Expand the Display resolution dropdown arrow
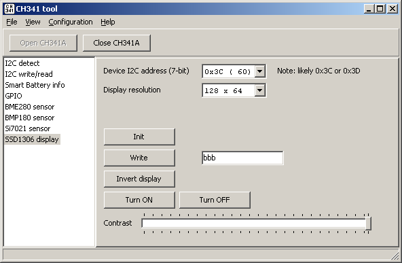Screen dimensions: 402x263 [259, 90]
